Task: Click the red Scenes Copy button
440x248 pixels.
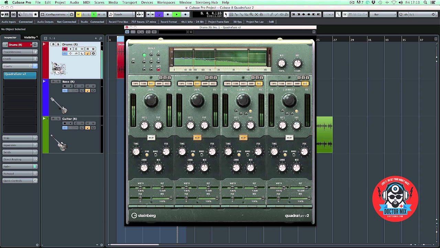Action: pos(158,70)
